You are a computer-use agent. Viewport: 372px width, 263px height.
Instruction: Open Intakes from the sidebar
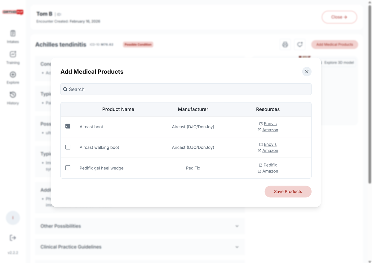(x=13, y=36)
